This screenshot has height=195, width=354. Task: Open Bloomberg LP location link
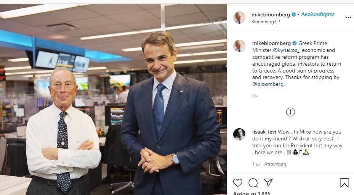pos(266,22)
